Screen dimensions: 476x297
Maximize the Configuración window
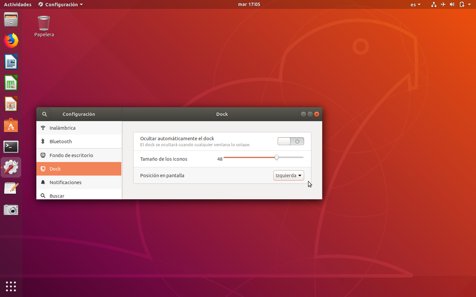pyautogui.click(x=310, y=114)
